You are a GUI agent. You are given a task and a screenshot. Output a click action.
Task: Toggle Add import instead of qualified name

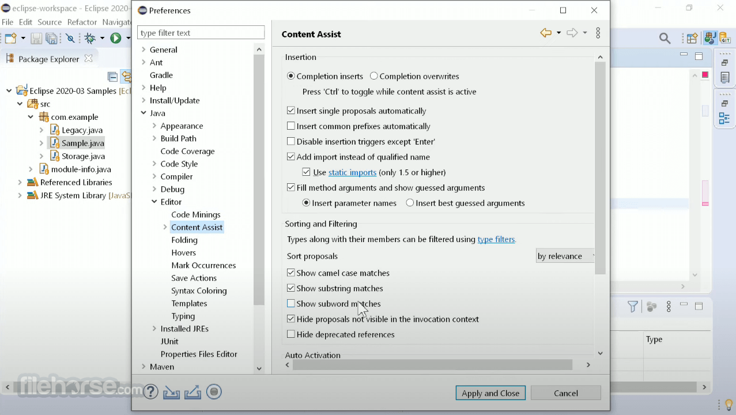pyautogui.click(x=291, y=157)
